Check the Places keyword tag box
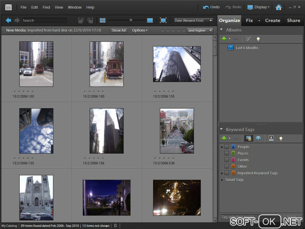Image resolution: width=305 pixels, height=229 pixels. coord(227,153)
